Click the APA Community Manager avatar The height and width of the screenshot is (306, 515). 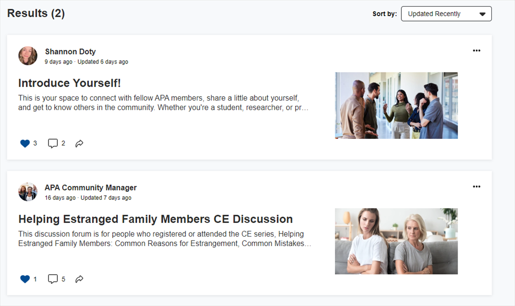coord(28,192)
